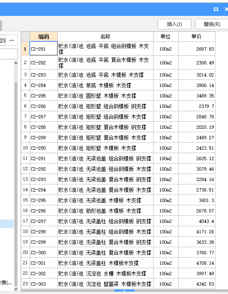Click price cell 4708.14
228x294 pixels.
click(x=197, y=263)
